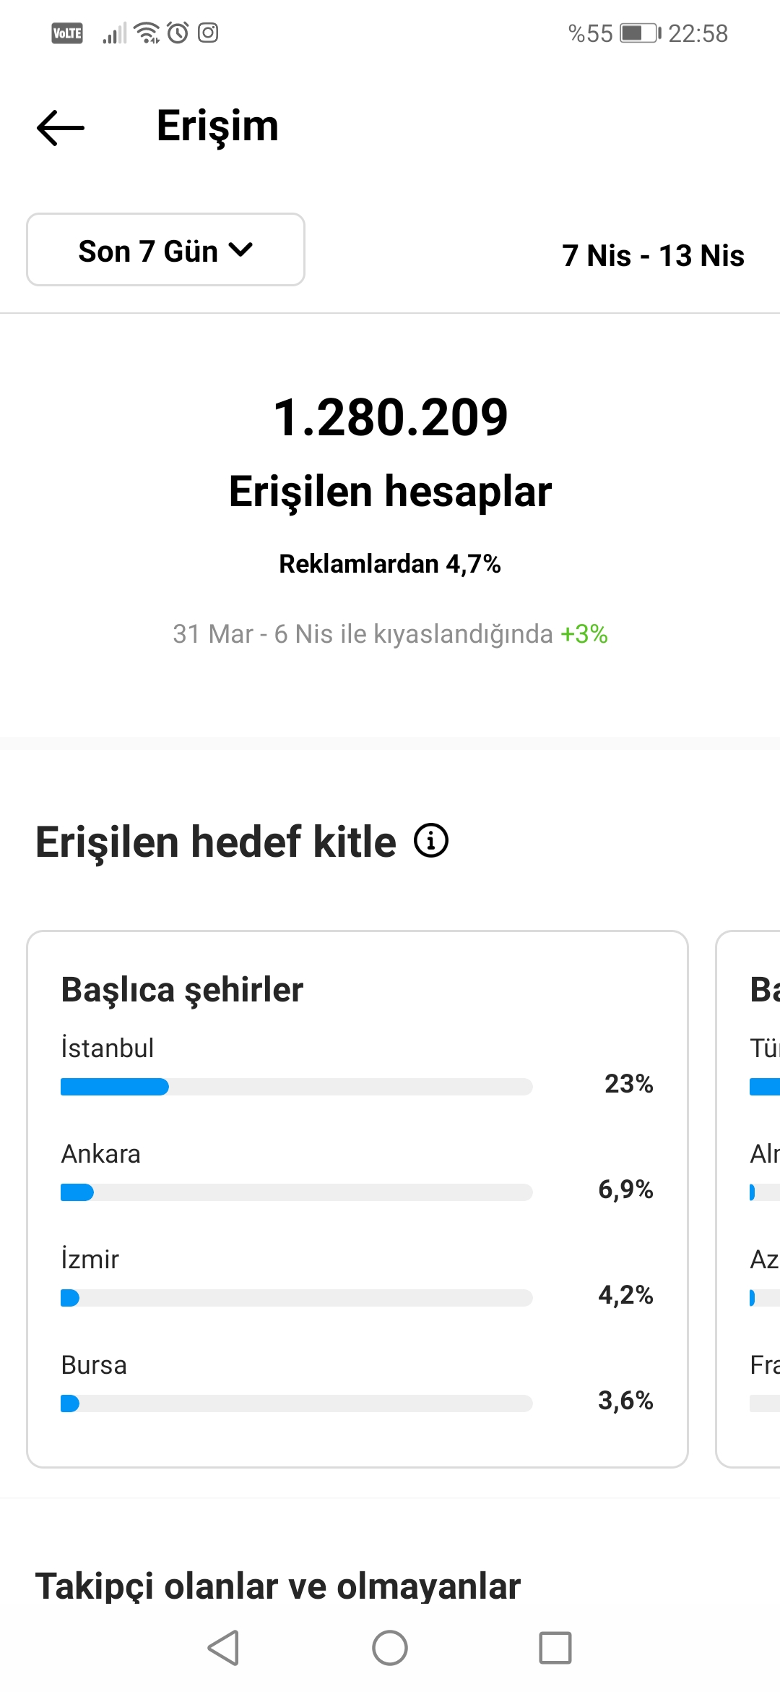The width and height of the screenshot is (780, 1692).
Task: Tap the Android back navigation triangle
Action: point(223,1648)
